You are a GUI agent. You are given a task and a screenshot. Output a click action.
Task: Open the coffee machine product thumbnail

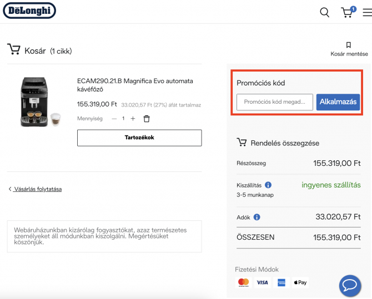[40, 102]
